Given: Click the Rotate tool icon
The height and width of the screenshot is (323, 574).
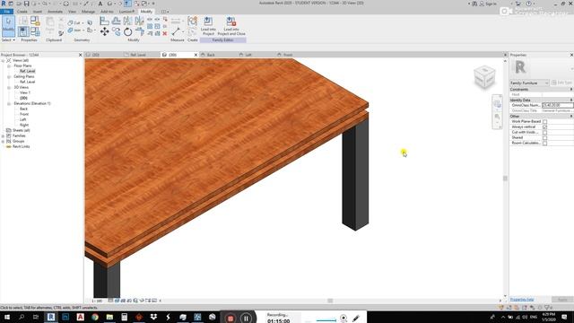Looking at the screenshot, I should point(127,32).
